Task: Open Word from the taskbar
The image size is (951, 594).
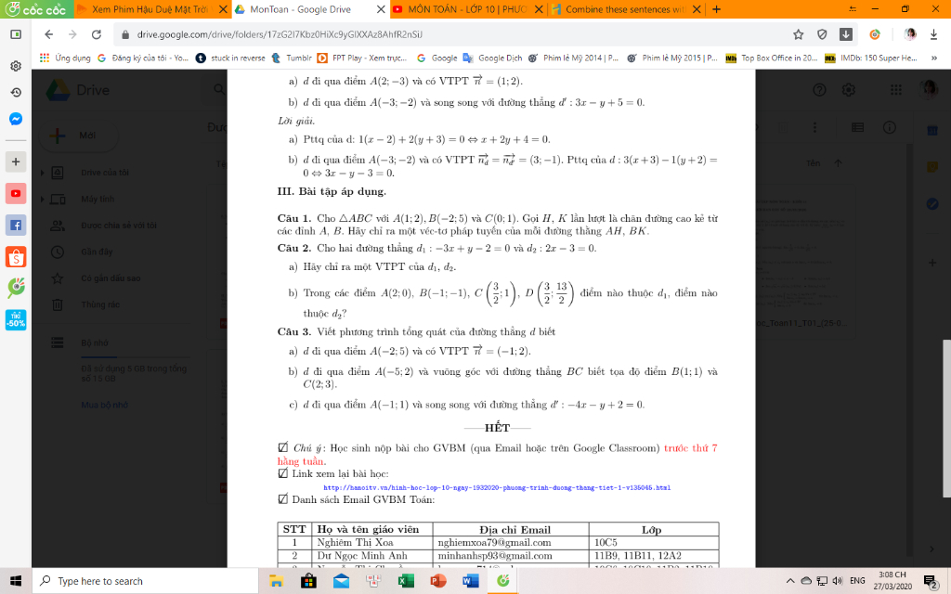Action: [470, 581]
